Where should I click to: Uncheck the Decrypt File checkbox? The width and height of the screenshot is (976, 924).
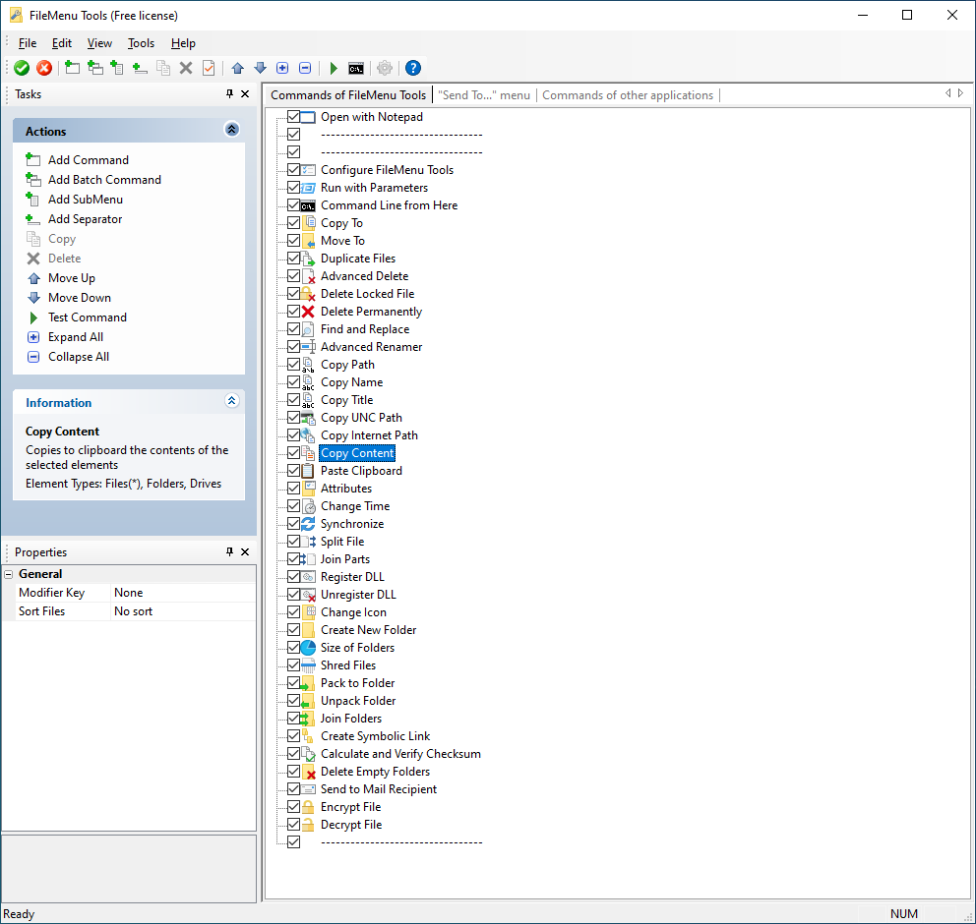294,824
